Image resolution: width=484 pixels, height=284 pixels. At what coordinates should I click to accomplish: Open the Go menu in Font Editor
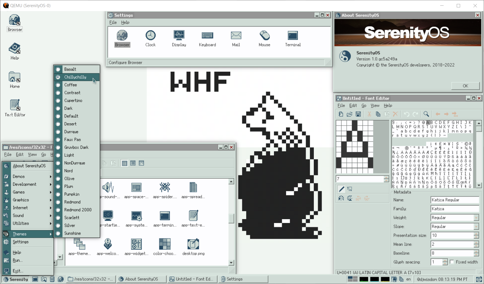click(364, 105)
